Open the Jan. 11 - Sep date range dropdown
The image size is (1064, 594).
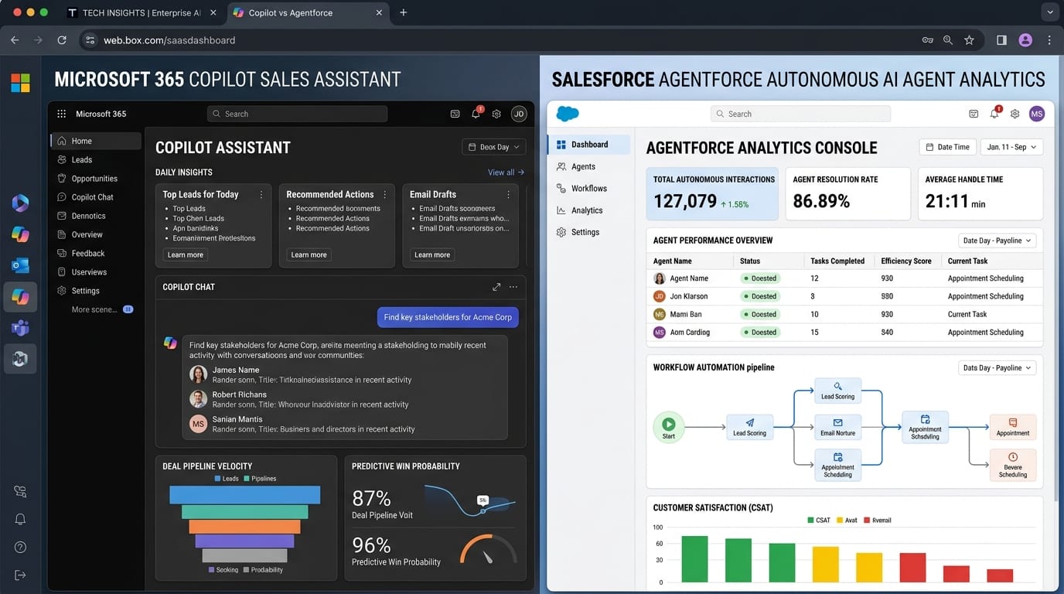tap(1011, 147)
